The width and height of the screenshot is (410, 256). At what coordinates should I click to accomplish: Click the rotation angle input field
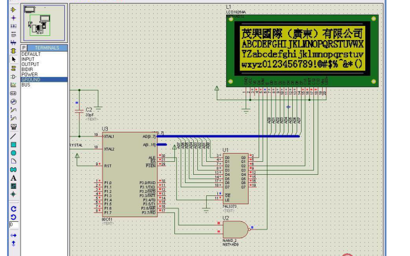click(14, 225)
